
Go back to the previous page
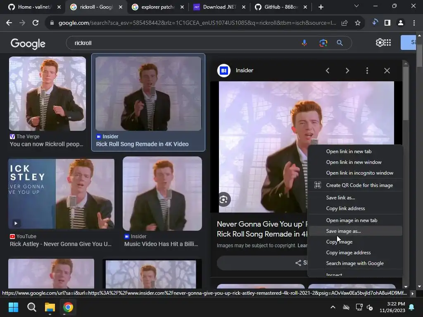tap(9, 23)
